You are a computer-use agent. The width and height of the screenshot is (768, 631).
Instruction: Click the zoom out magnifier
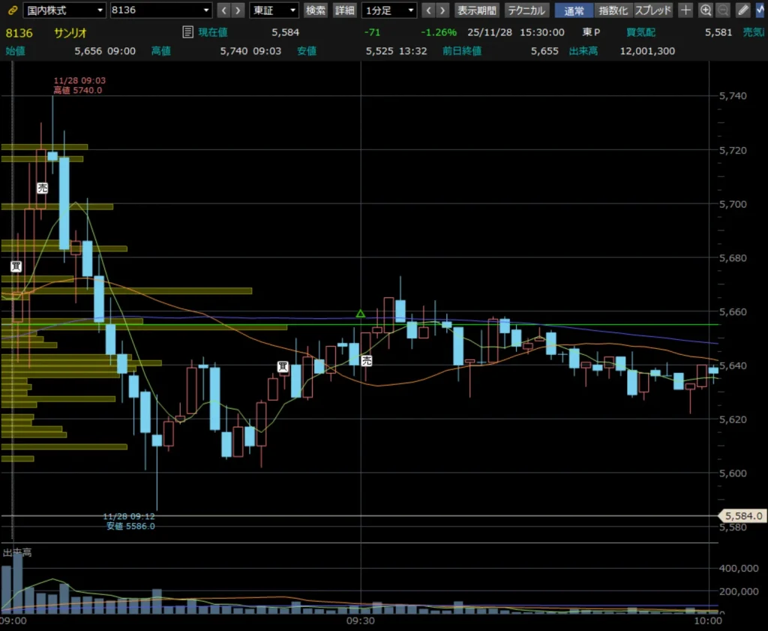click(722, 11)
